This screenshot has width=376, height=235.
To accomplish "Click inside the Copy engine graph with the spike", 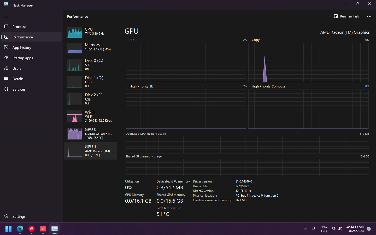I will 308,63.
